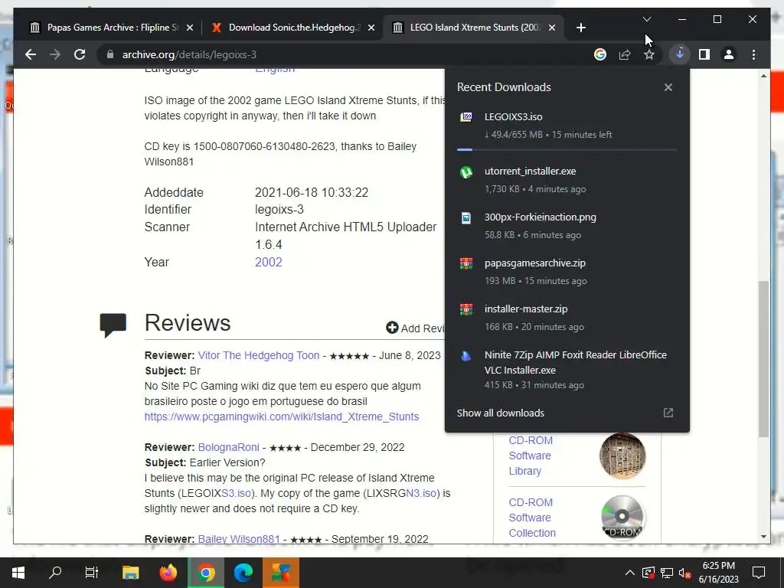Open reviewer BolognaRoni profile
This screenshot has height=588, width=784.
tap(228, 447)
